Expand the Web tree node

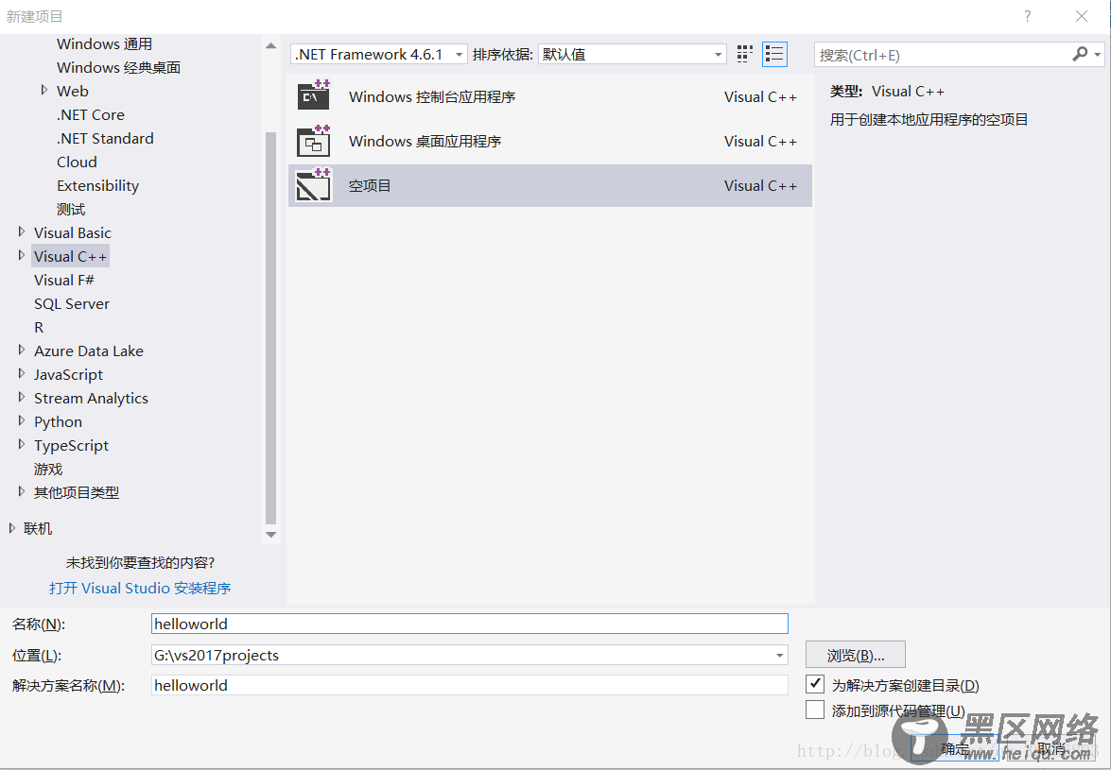[x=43, y=91]
